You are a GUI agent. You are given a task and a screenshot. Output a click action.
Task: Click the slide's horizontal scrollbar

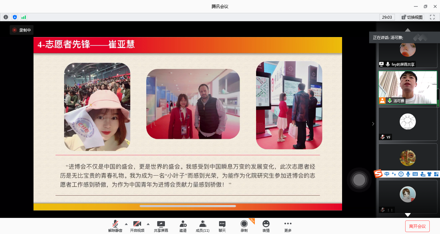point(187,206)
